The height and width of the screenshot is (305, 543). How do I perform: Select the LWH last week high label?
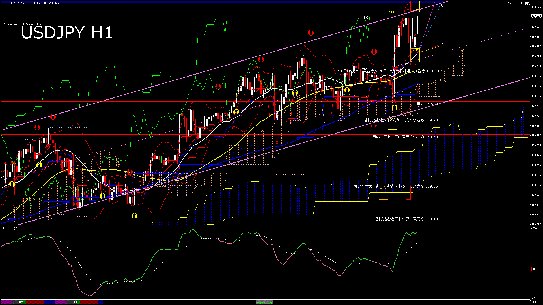point(383,12)
